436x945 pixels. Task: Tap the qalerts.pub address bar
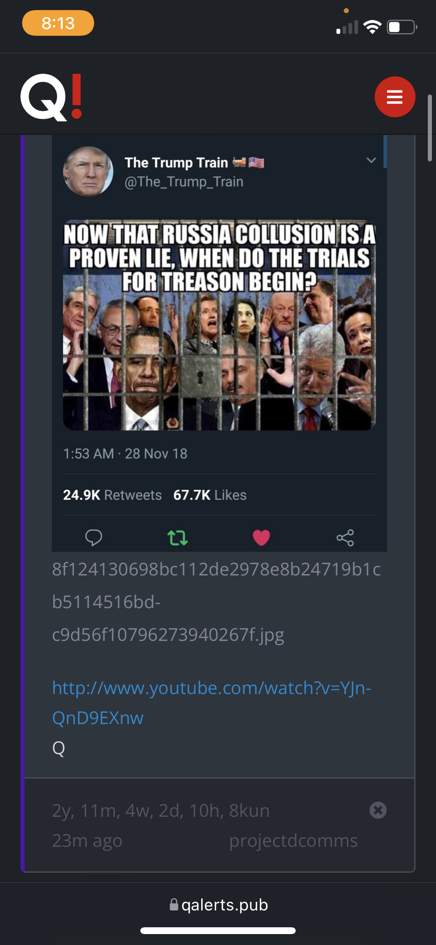point(218,905)
